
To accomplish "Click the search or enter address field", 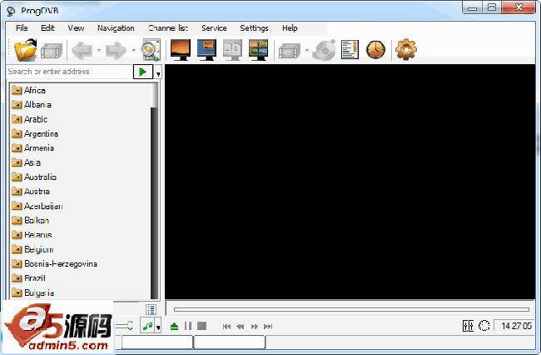I will [68, 72].
